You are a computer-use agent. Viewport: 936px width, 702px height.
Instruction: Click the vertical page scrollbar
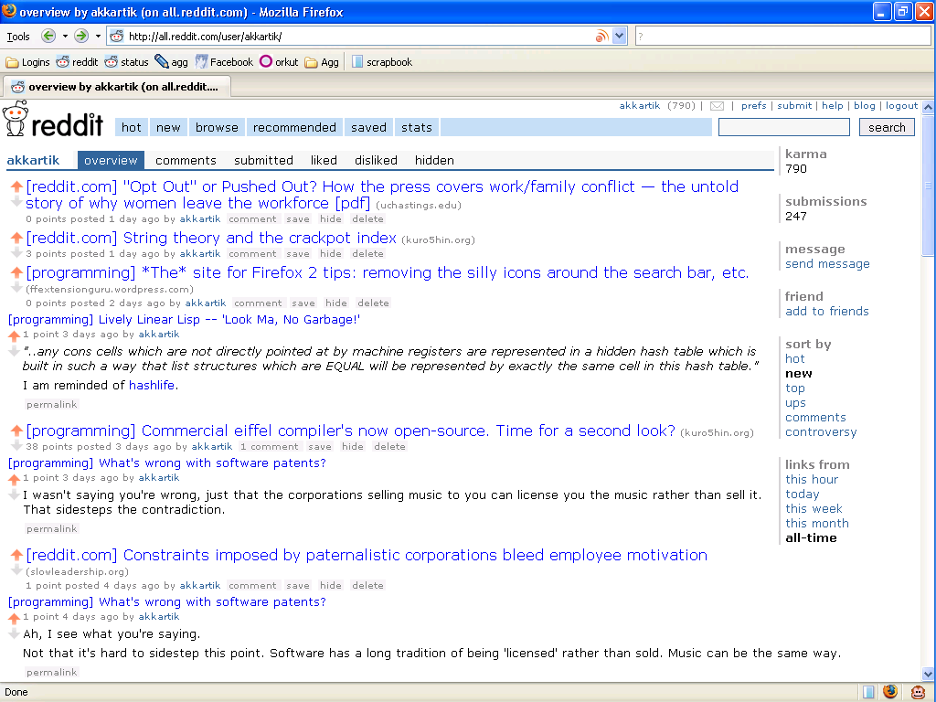(928, 411)
